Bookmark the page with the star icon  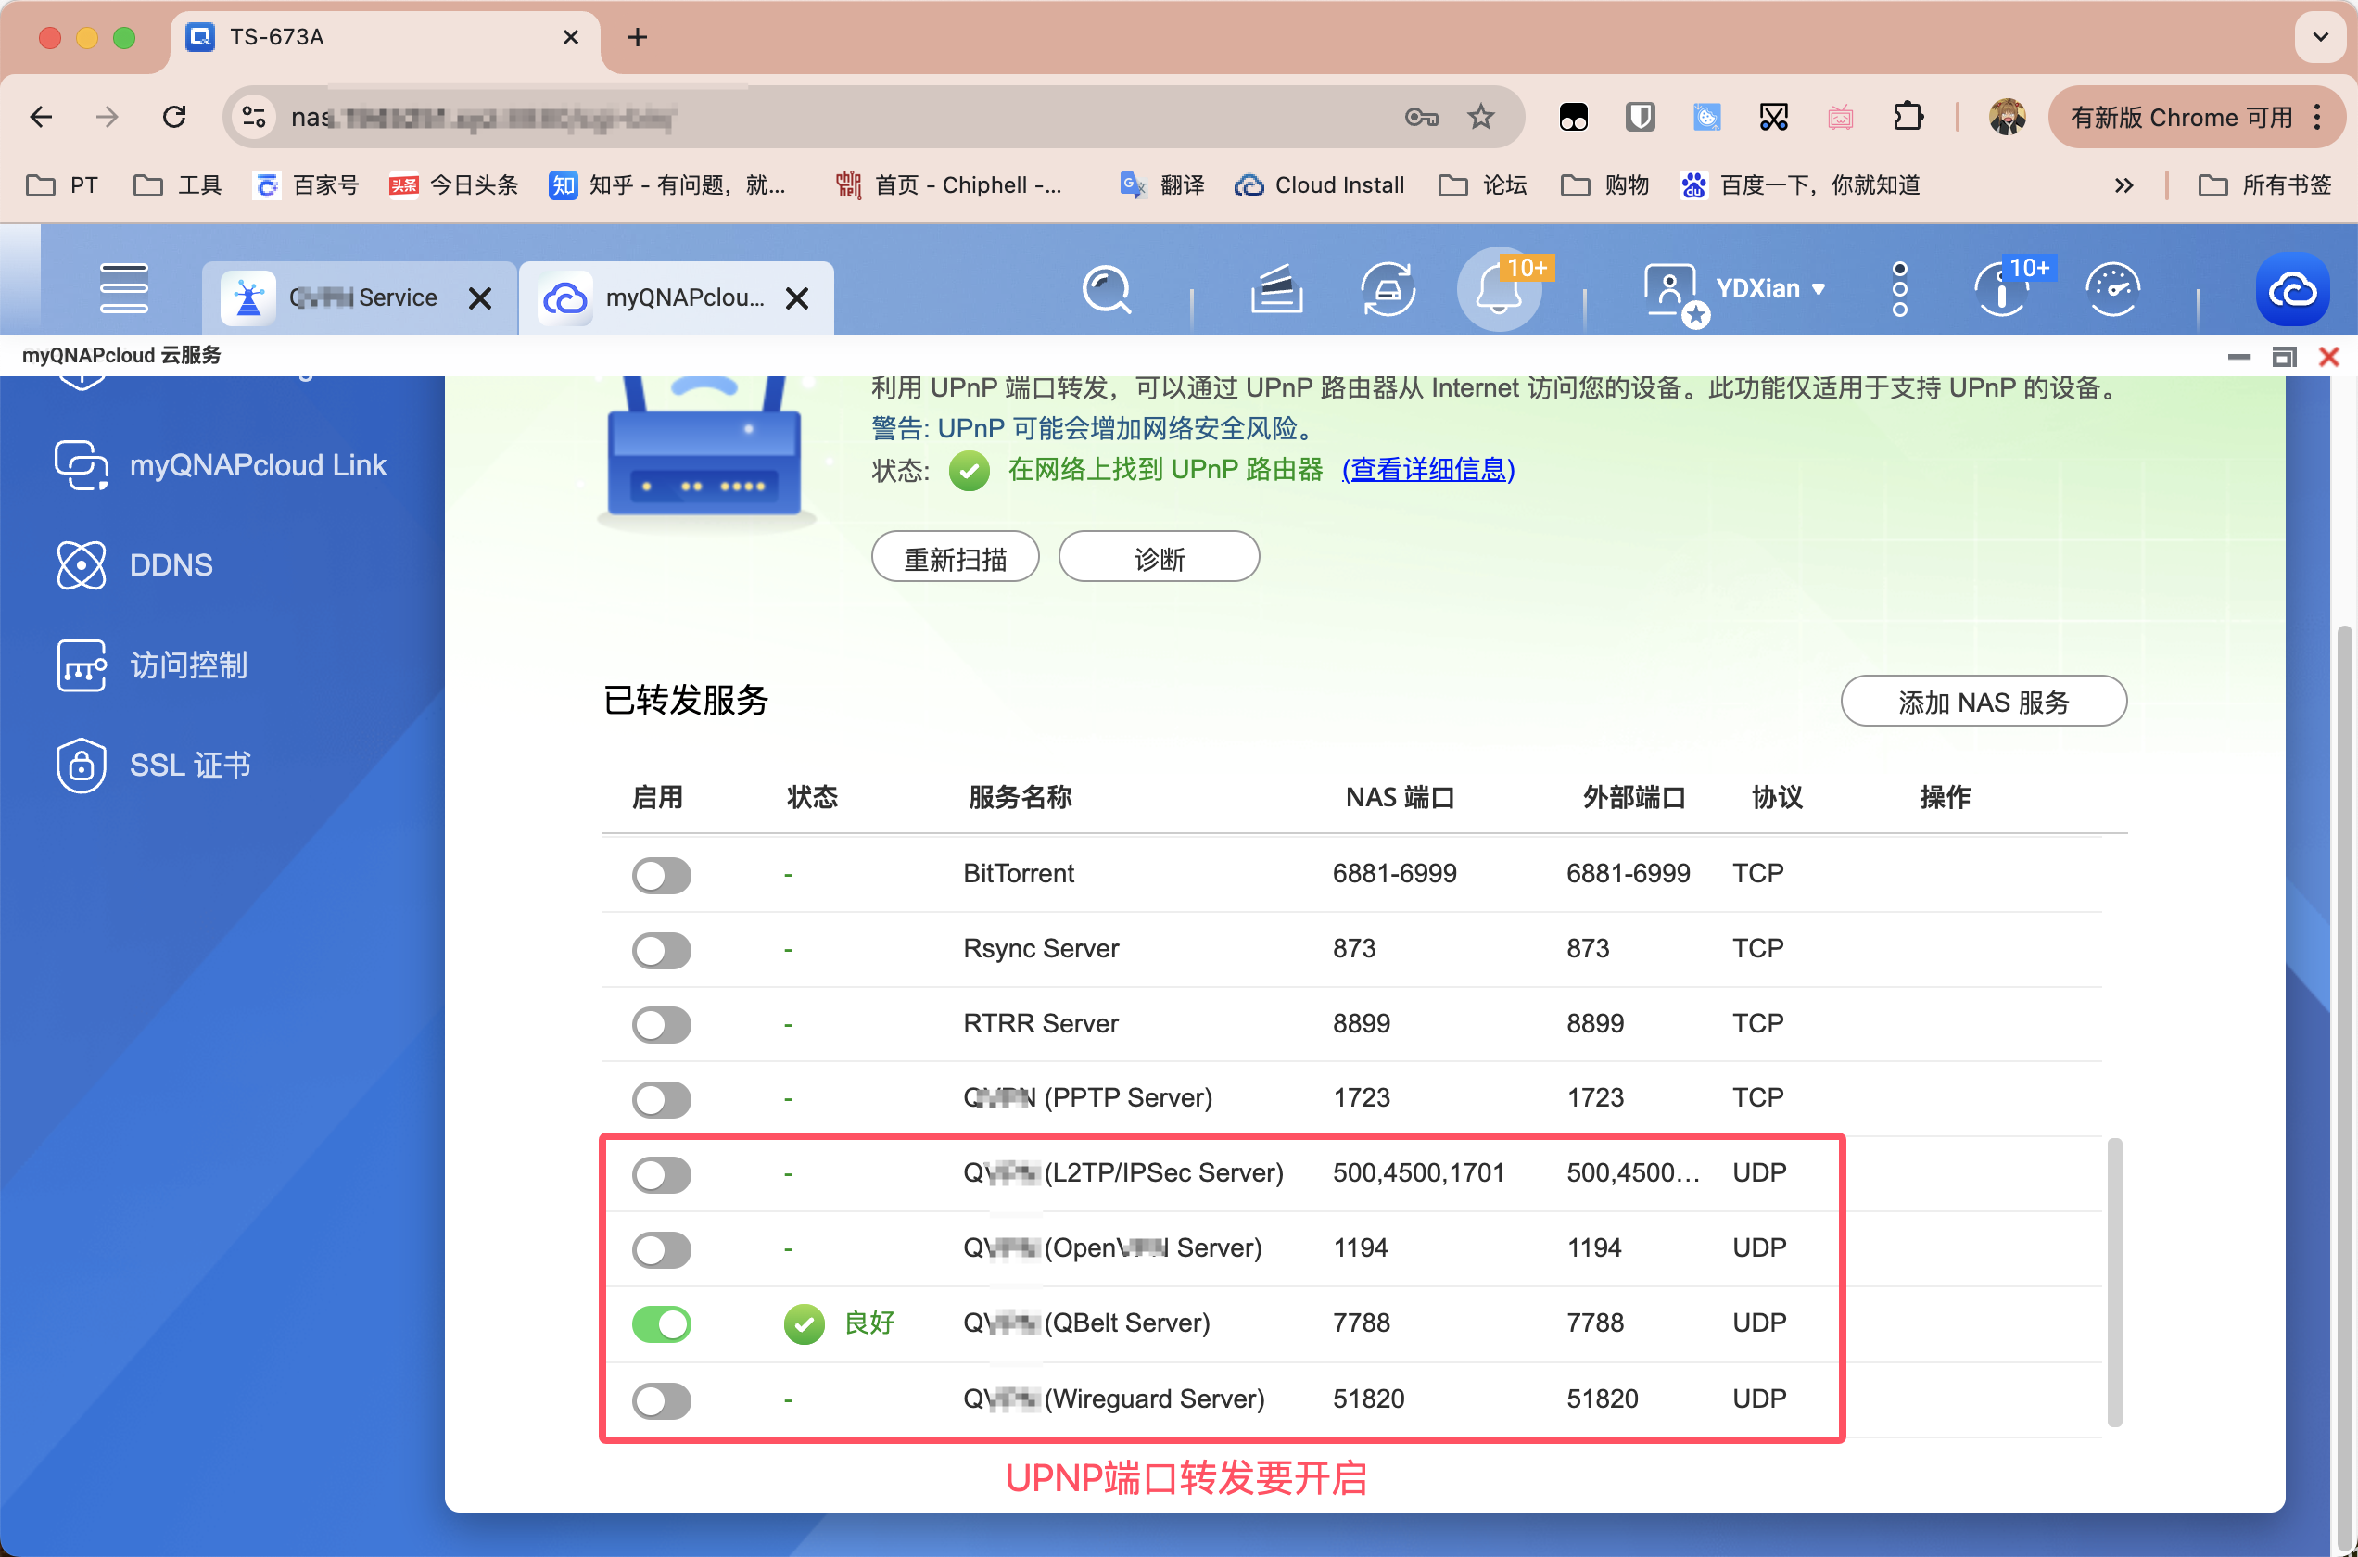click(1480, 117)
